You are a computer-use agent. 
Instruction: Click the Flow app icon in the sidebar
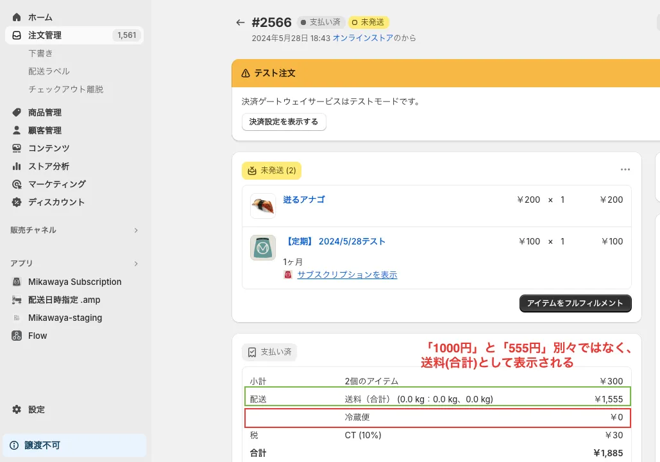[17, 336]
